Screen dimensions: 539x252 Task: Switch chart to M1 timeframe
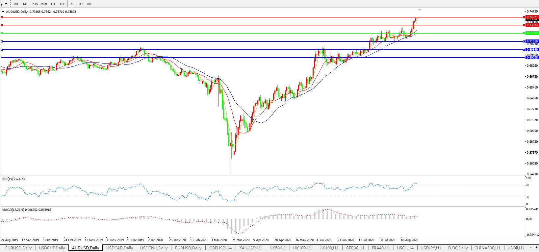(x=16, y=4)
